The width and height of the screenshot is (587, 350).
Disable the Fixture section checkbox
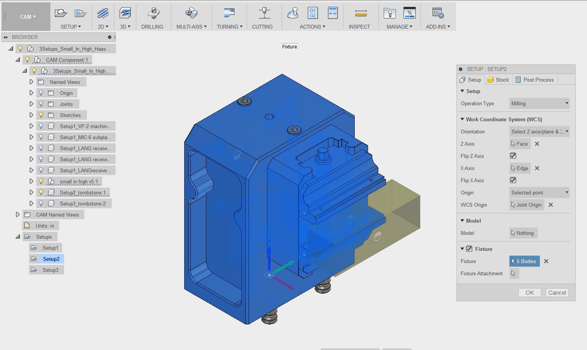pyautogui.click(x=469, y=249)
